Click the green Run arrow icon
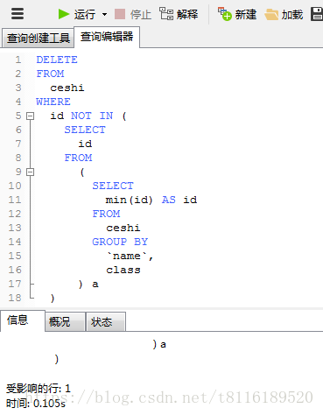The width and height of the screenshot is (323, 415). click(x=64, y=14)
